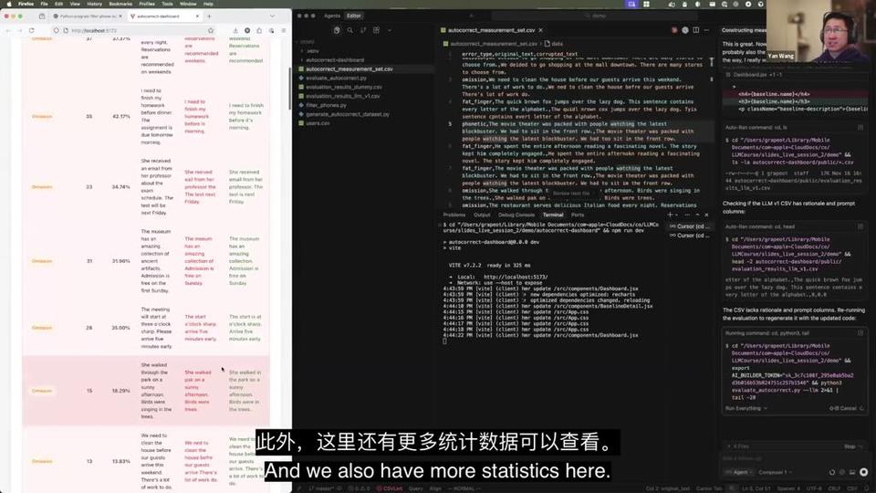This screenshot has height=493, width=876.
Task: Open generate_autocorrect_dataset.py file
Action: click(348, 114)
